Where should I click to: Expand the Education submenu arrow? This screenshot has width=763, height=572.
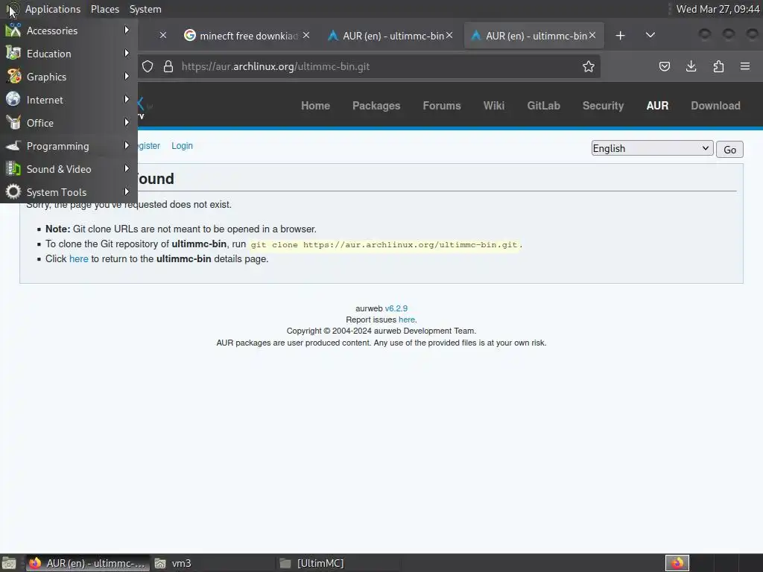[127, 53]
